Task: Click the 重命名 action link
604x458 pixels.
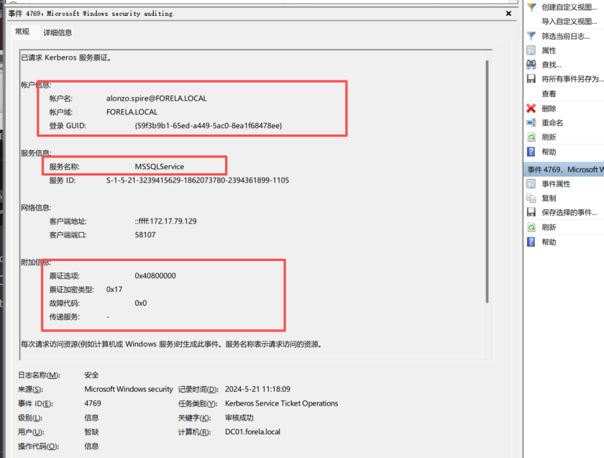Action: pyautogui.click(x=552, y=123)
